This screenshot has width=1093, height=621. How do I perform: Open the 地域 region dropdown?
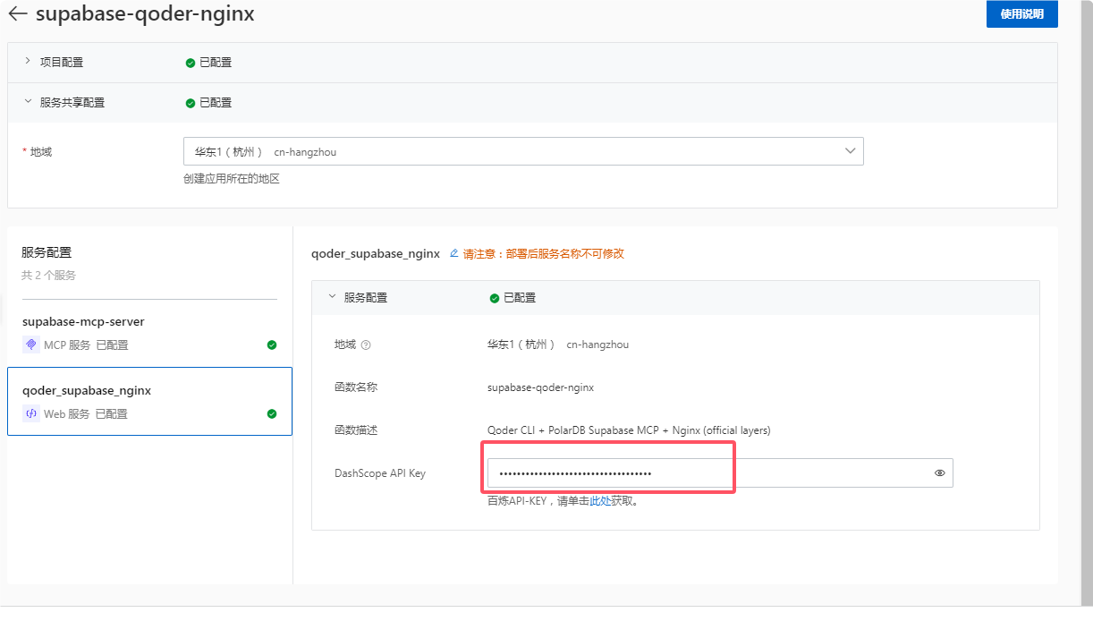[850, 150]
